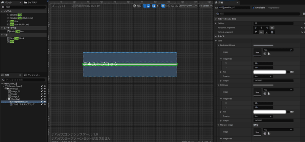The image size is (305, 142).
Task: Click the hierarchy widget search field
Action: click(23, 80)
